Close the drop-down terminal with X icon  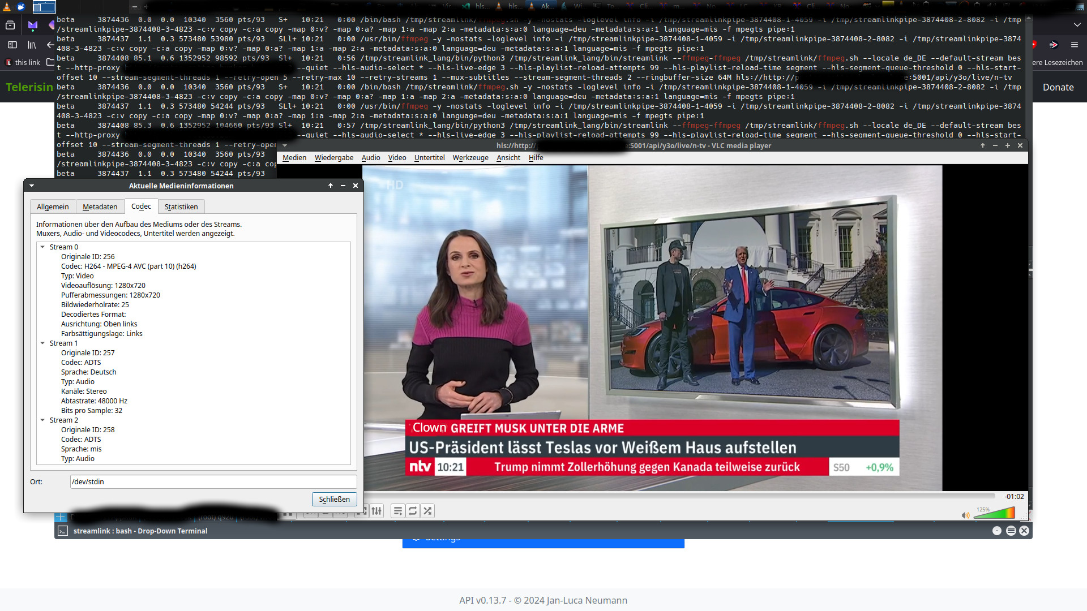(x=1024, y=531)
